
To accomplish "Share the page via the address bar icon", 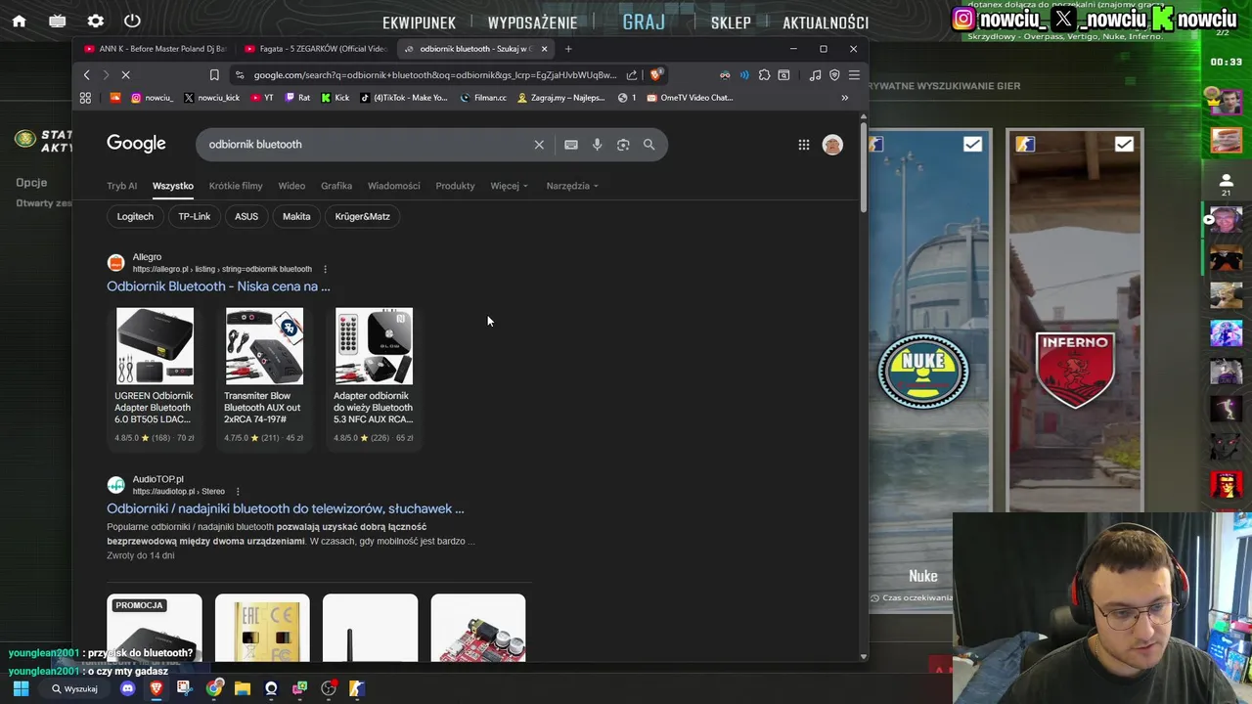I will [x=632, y=75].
